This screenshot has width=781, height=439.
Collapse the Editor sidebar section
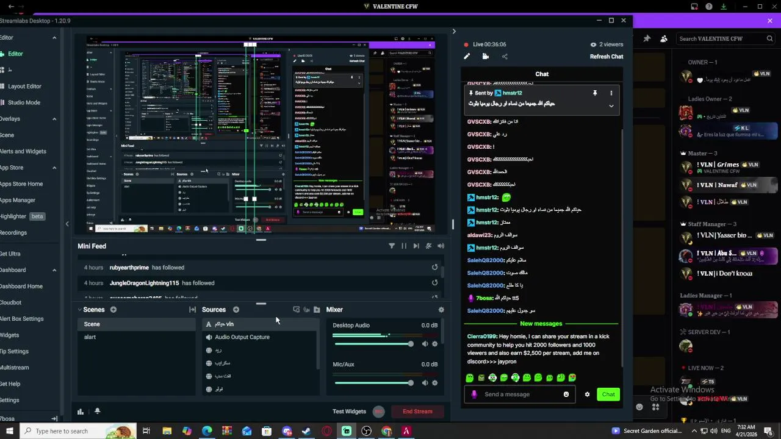click(x=54, y=38)
